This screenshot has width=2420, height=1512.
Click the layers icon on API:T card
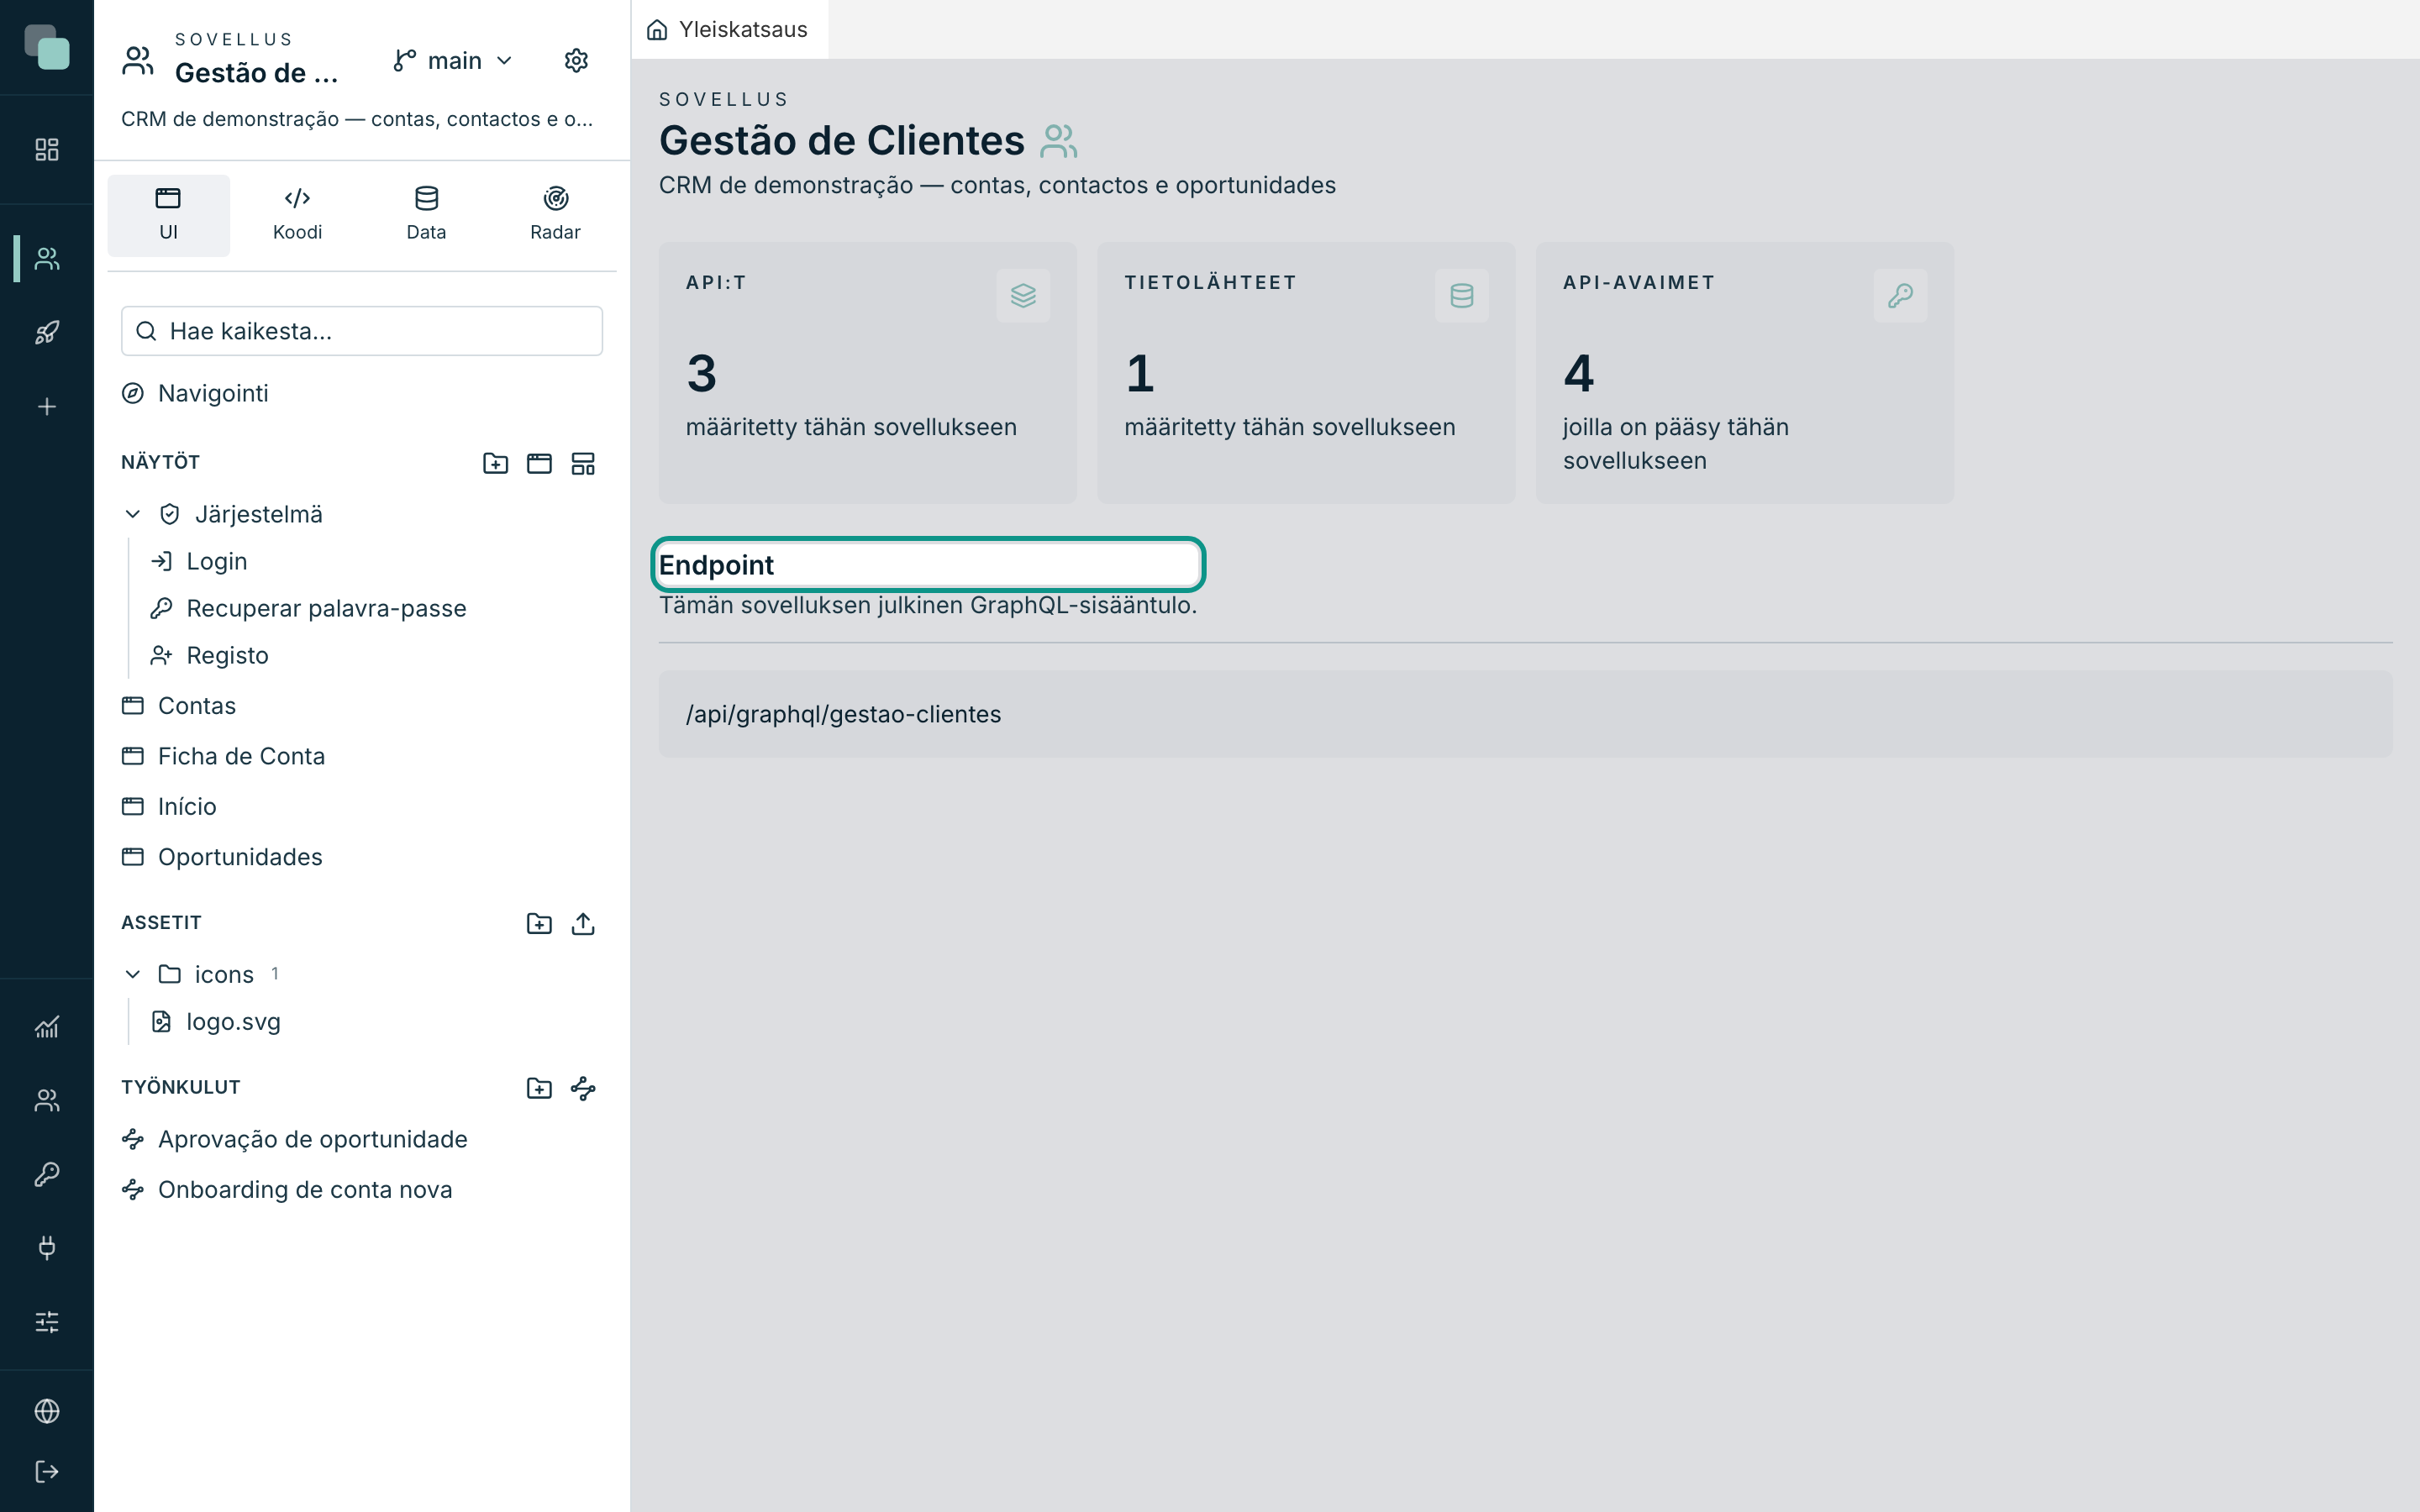click(1023, 296)
